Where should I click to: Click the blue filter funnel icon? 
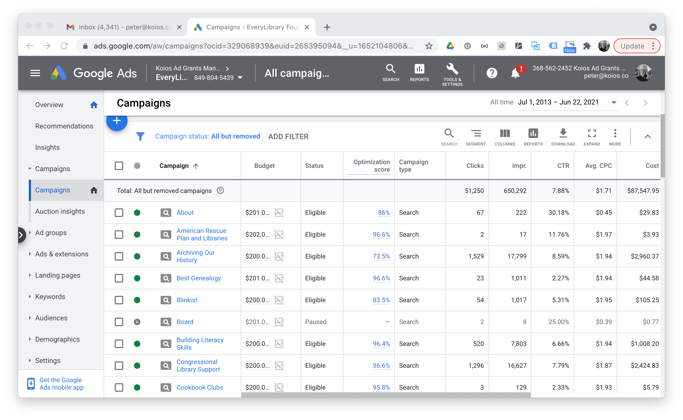click(140, 136)
